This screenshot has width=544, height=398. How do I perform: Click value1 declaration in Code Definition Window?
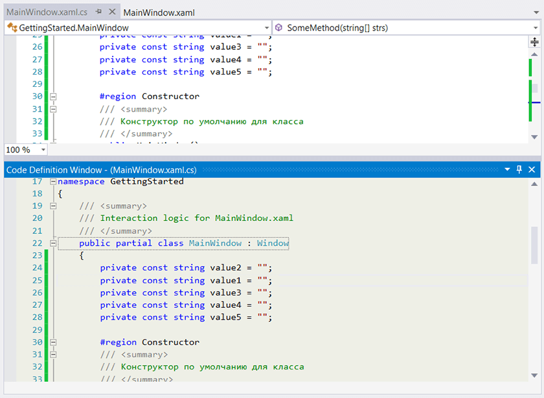click(x=186, y=280)
